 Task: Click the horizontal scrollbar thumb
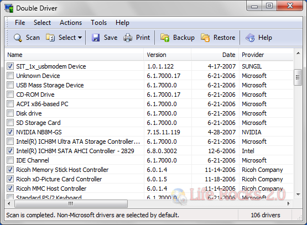pos(71,203)
